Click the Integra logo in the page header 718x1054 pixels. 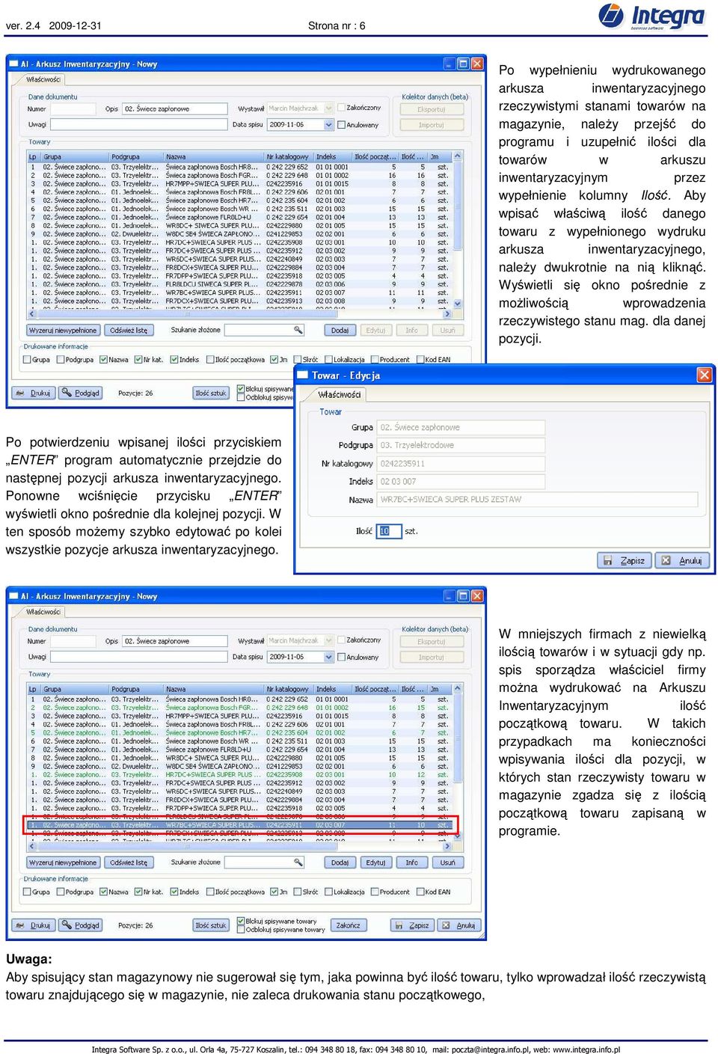(x=652, y=16)
